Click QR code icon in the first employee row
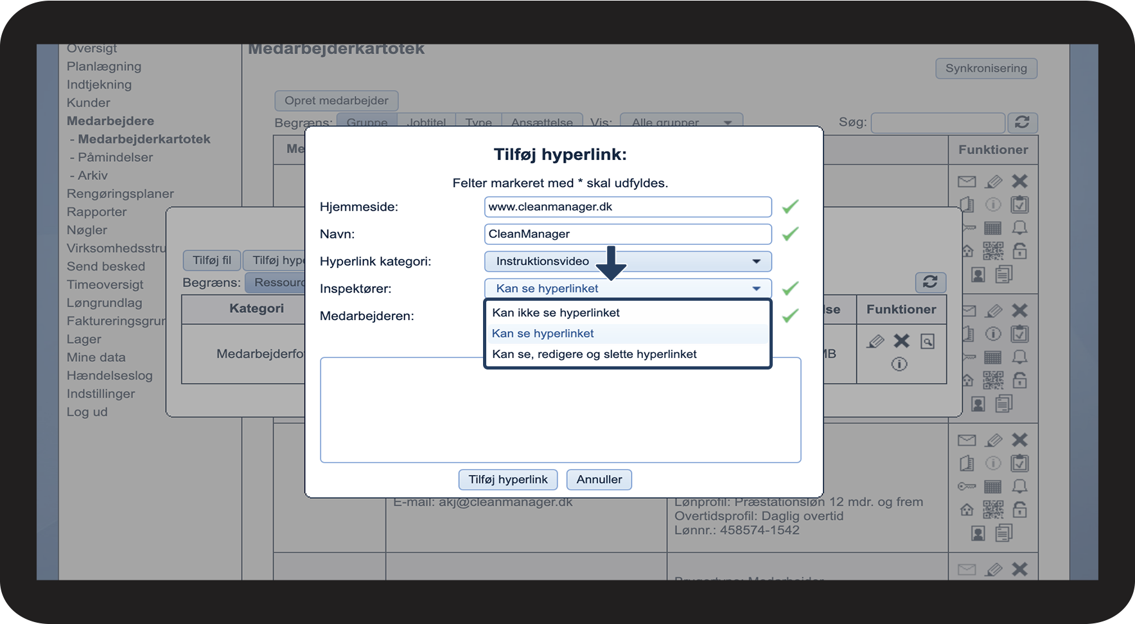This screenshot has height=624, width=1135. click(x=993, y=251)
